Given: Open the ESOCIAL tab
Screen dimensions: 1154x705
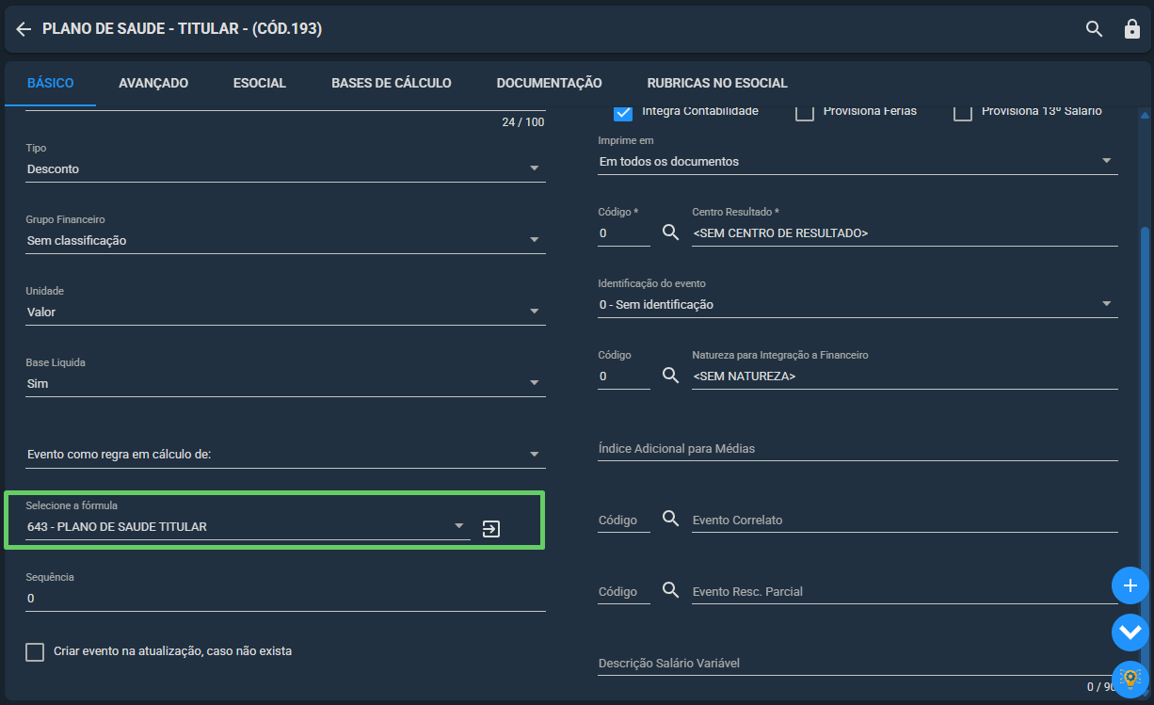Looking at the screenshot, I should [x=260, y=83].
